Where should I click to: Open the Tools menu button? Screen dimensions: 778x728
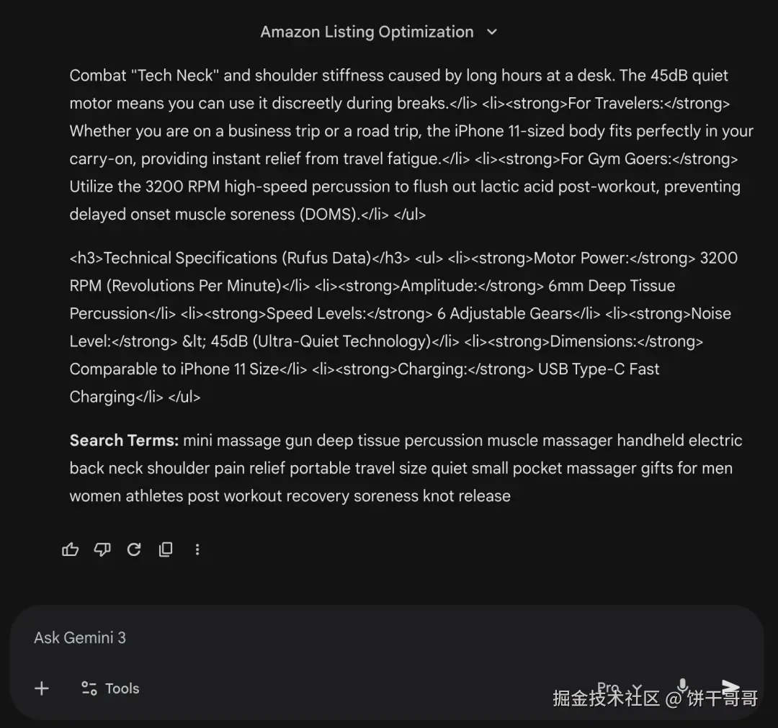pyautogui.click(x=110, y=688)
